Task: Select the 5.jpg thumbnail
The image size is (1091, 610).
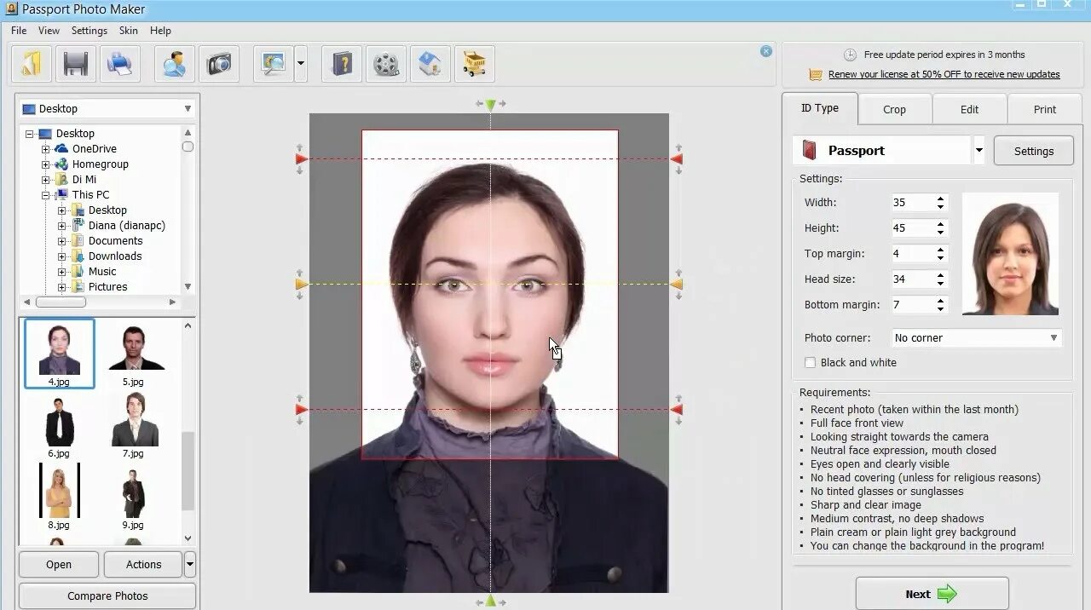Action: pos(133,354)
